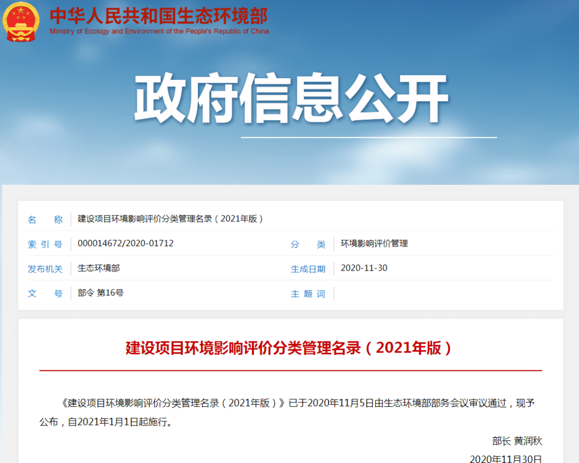The height and width of the screenshot is (463, 579).
Task: Click the 主题词 label
Action: 308,294
